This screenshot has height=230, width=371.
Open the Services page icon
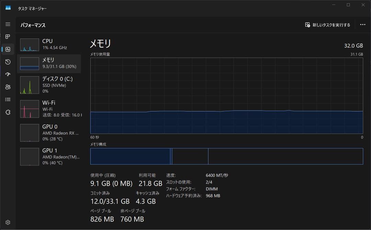click(x=8, y=112)
